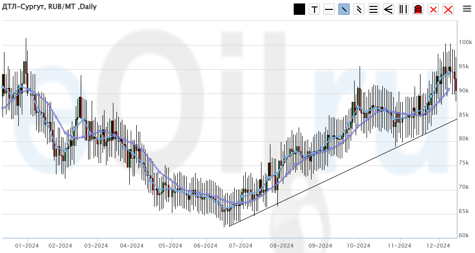Pick the vertical lines tool

(x=403, y=9)
